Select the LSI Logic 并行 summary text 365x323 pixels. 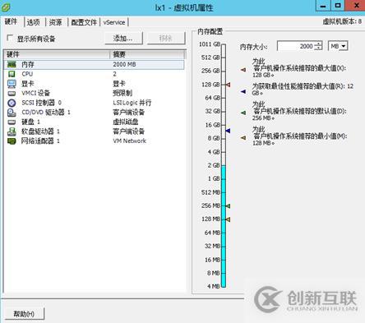[132, 103]
